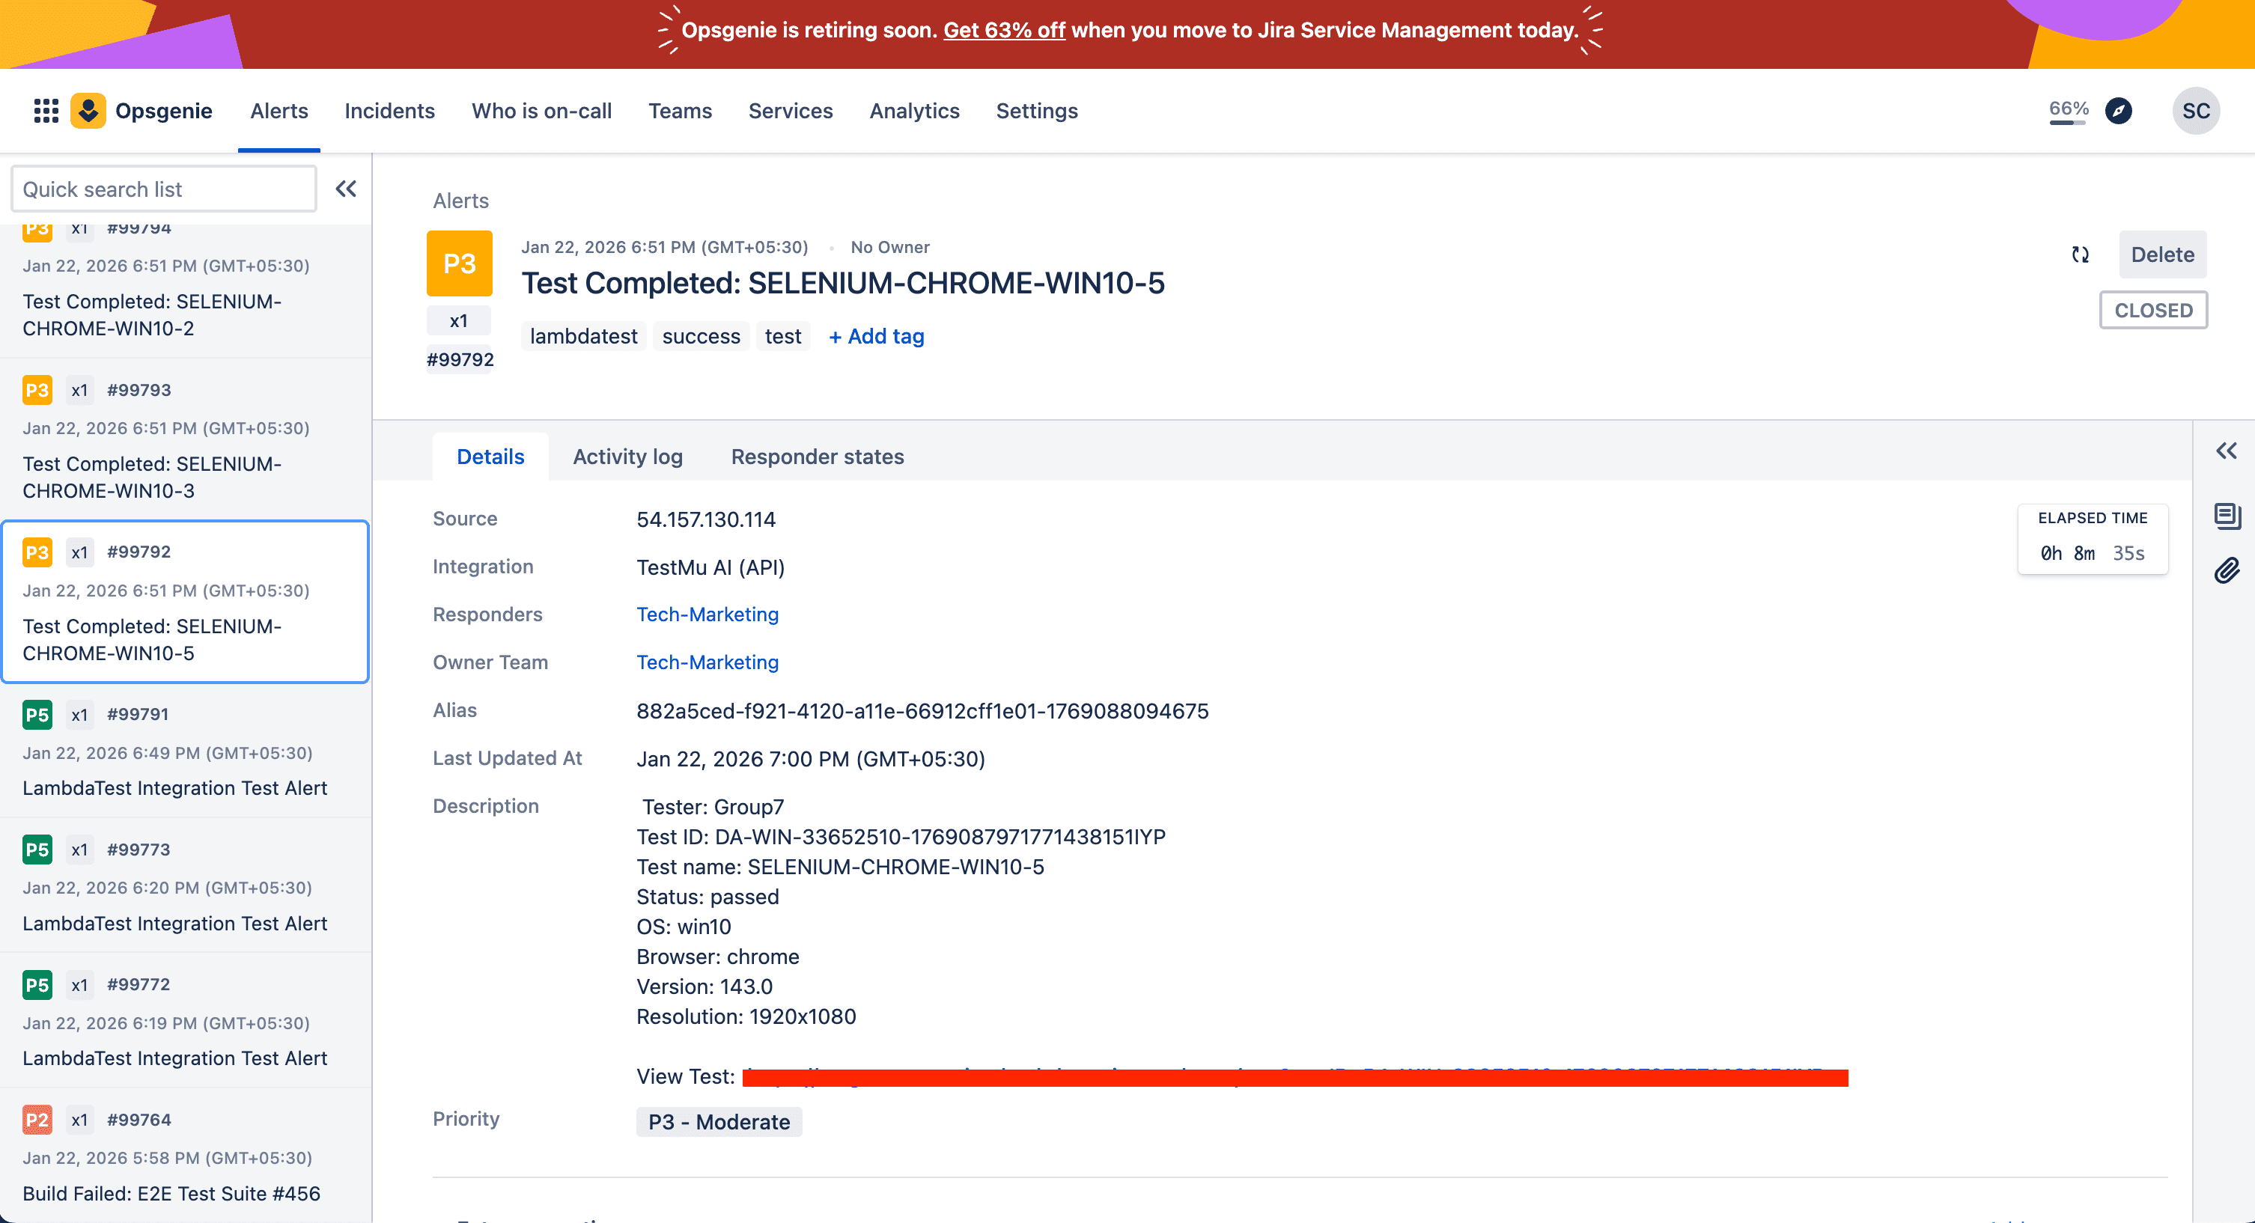Screen dimensions: 2255x1223
Task: Click the P3 priority badge of the alert
Action: point(459,262)
